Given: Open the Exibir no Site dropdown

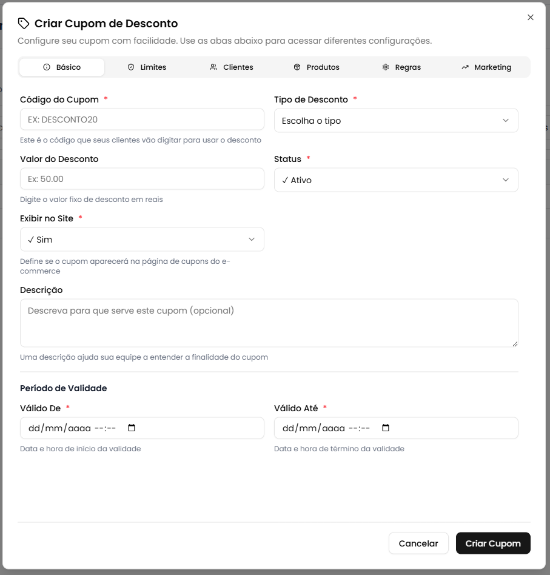Looking at the screenshot, I should pyautogui.click(x=142, y=240).
